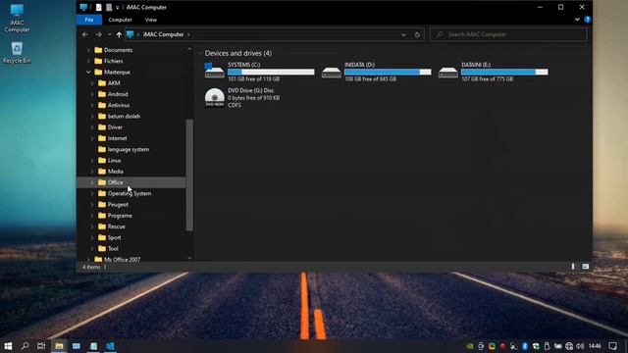Open taskbar Search magnifier
Viewport: 628px width, 353px height.
(25, 346)
